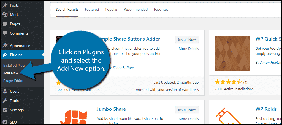
Task: Open Media via its sidebar icon
Action: (x=5, y=15)
